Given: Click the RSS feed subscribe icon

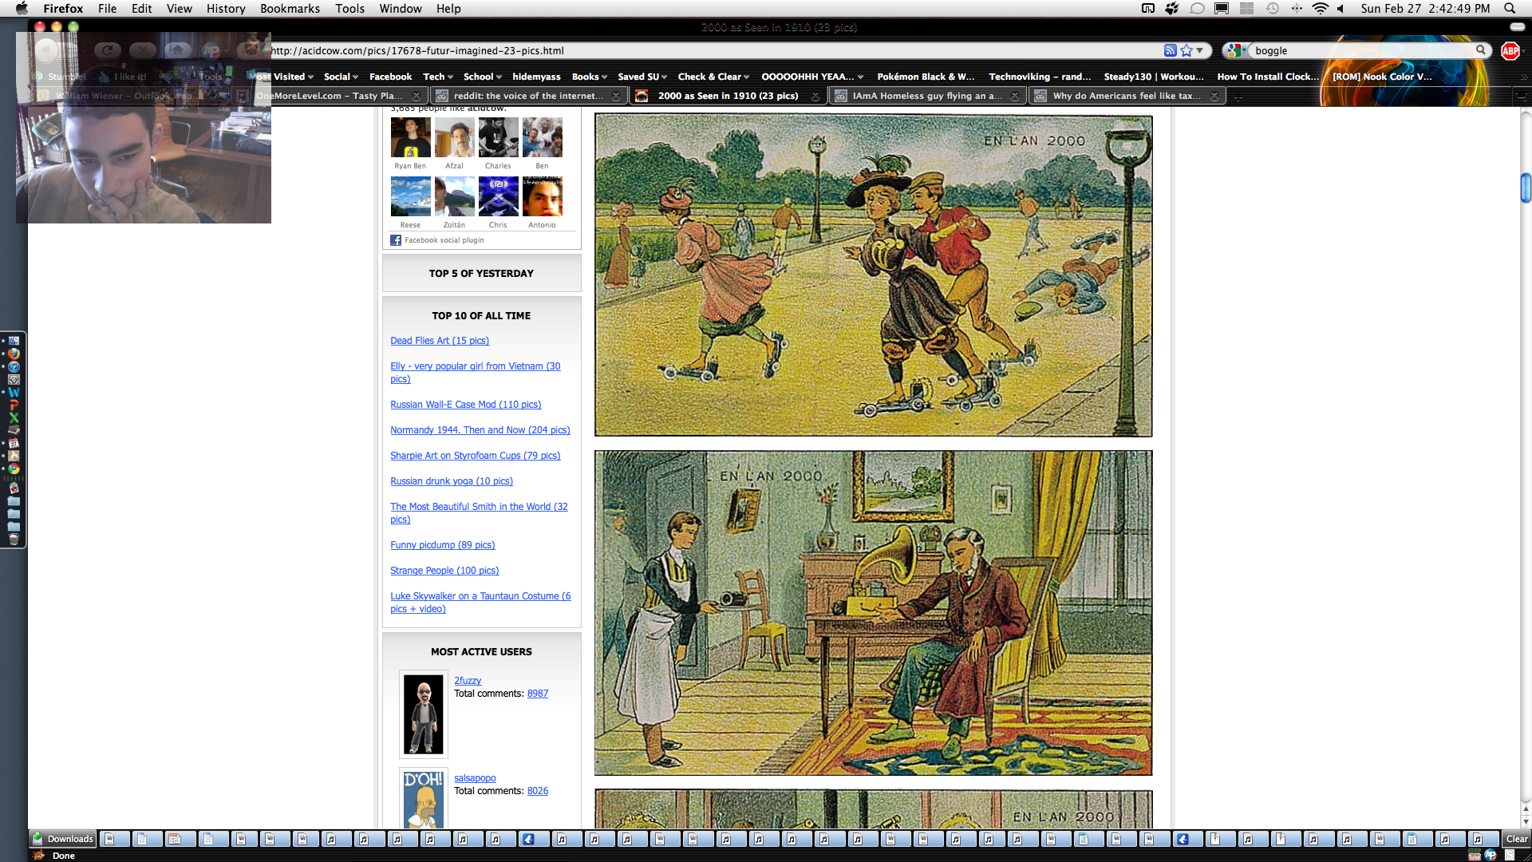Looking at the screenshot, I should [1170, 50].
